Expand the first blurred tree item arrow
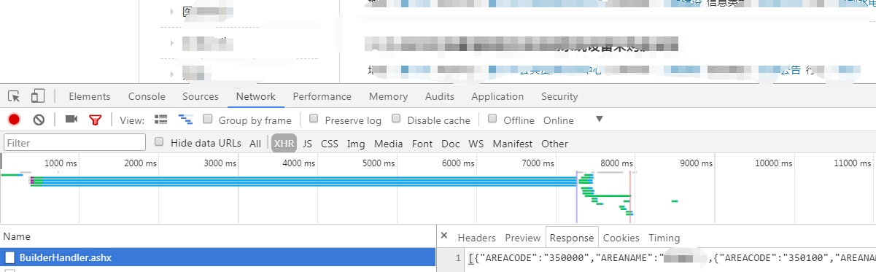 [172, 12]
